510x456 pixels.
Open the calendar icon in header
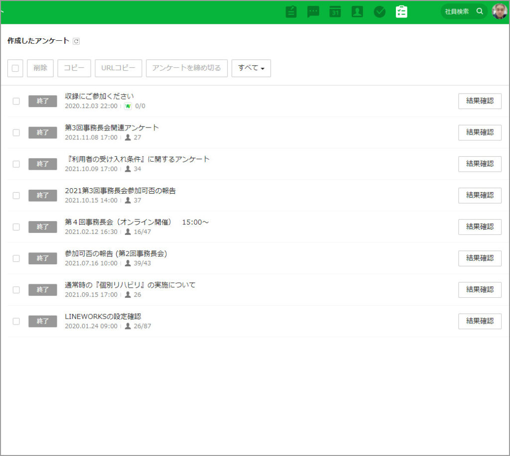coord(335,12)
